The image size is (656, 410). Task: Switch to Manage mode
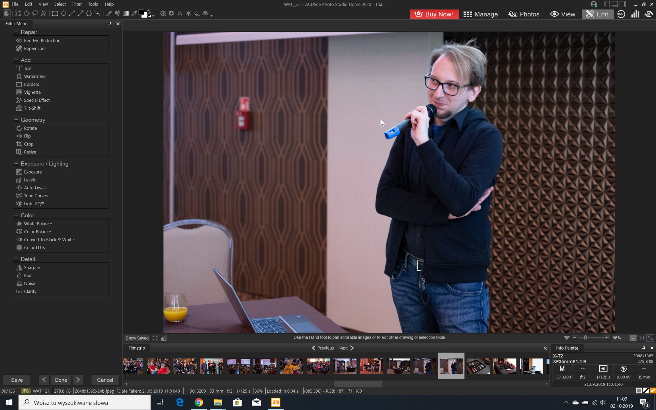[481, 14]
